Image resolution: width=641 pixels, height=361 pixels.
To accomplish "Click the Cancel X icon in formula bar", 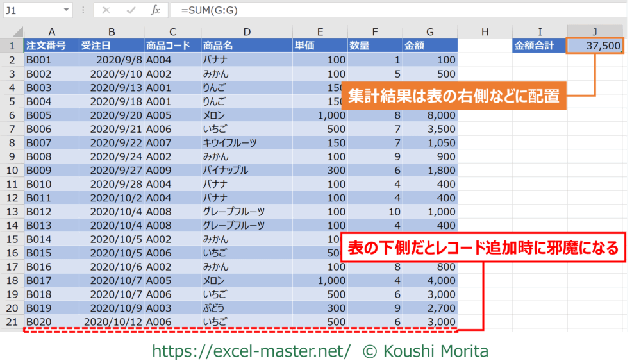I will [x=106, y=10].
